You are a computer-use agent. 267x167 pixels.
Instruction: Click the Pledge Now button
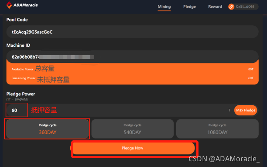click(133, 148)
